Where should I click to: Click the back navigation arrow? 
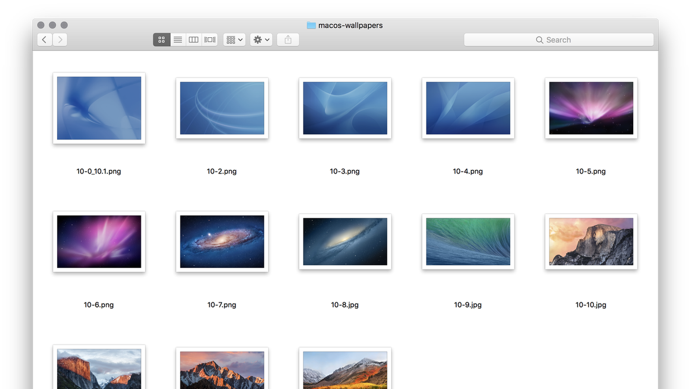click(x=45, y=39)
